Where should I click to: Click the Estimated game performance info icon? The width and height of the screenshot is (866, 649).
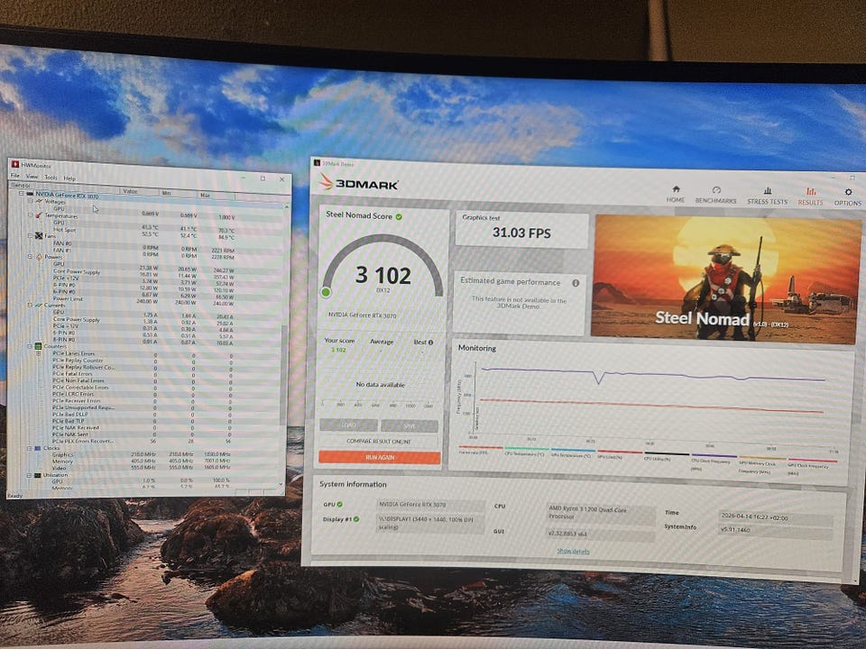point(576,283)
